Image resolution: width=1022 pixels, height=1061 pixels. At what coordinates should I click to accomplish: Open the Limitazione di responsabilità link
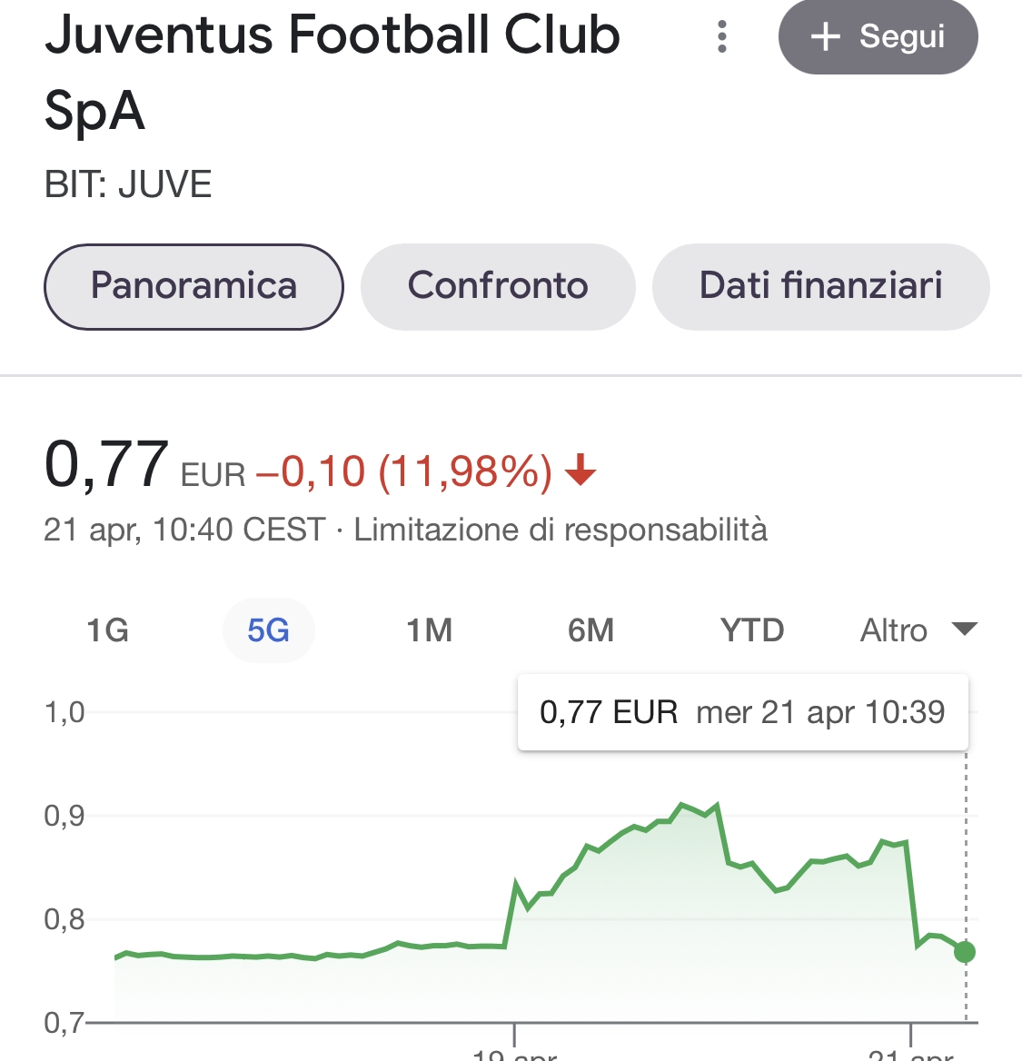click(x=561, y=530)
